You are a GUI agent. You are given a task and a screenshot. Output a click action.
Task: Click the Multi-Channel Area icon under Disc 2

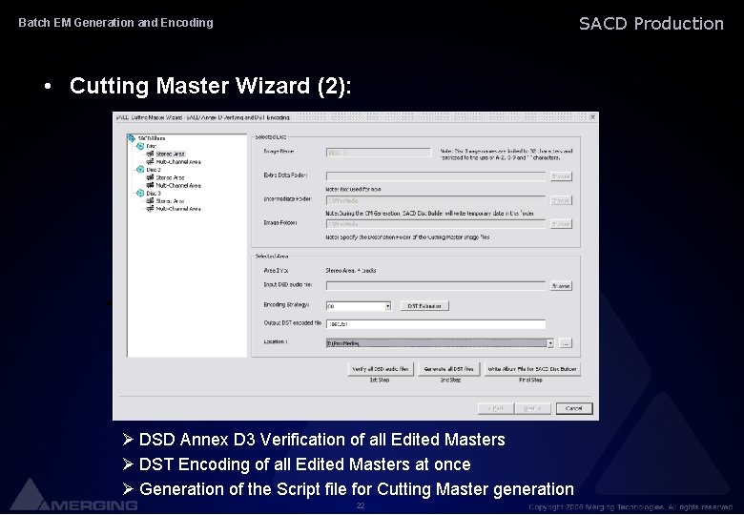tap(150, 185)
